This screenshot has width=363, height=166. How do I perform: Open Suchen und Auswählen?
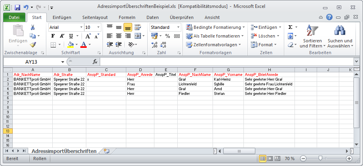[340, 36]
